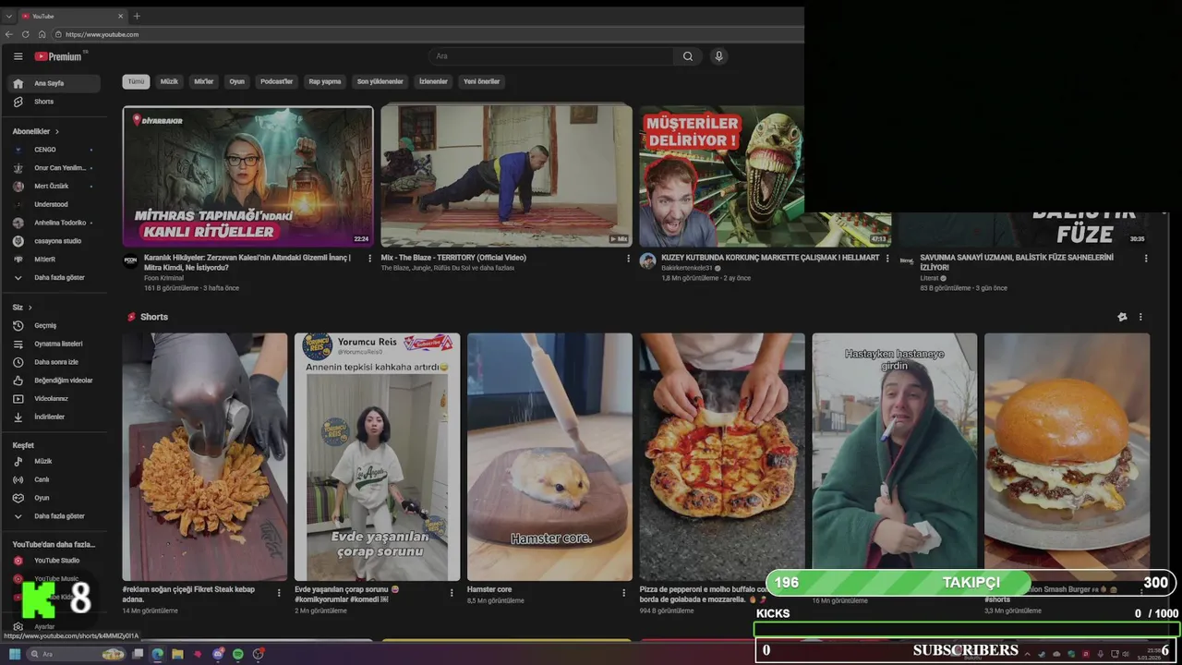Image resolution: width=1182 pixels, height=665 pixels.
Task: Open casayona studio subscription channel
Action: pyautogui.click(x=55, y=241)
